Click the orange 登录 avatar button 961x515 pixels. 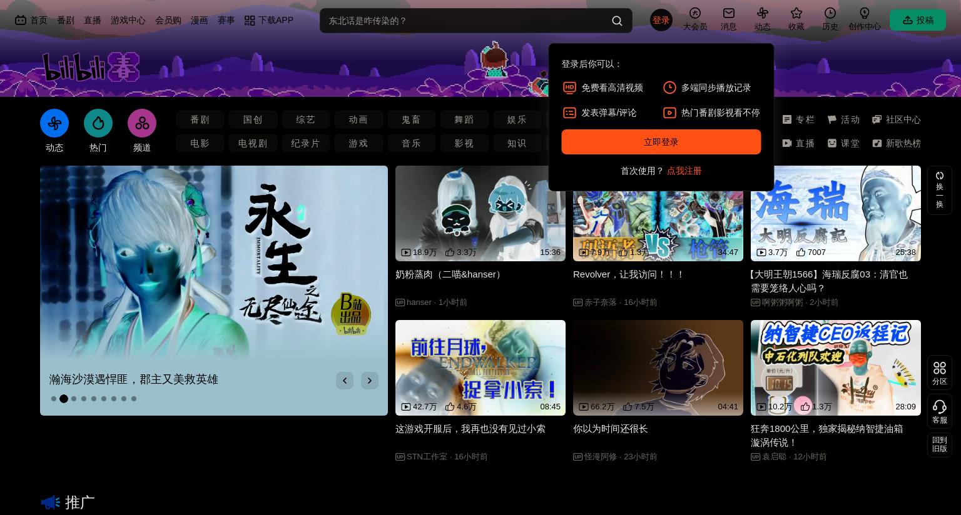pos(661,20)
